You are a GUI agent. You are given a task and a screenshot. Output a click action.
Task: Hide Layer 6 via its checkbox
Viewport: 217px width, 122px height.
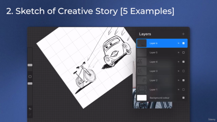tap(183, 43)
